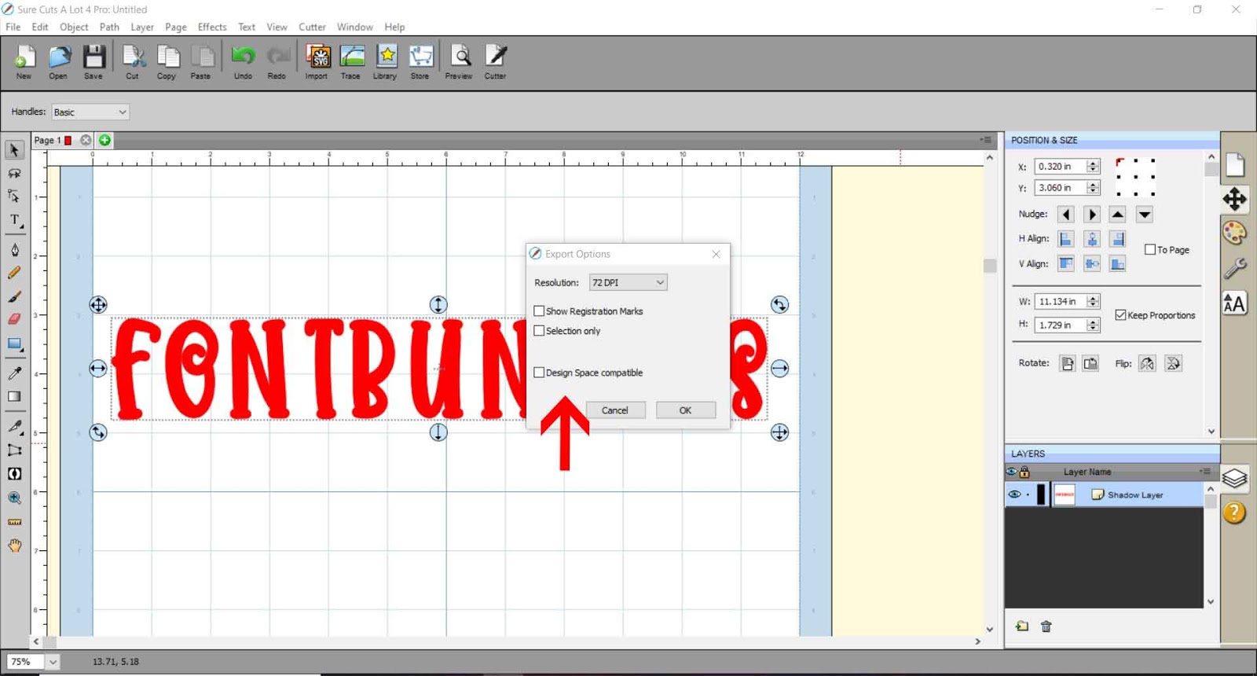Select the Text (T) tool

pos(14,220)
